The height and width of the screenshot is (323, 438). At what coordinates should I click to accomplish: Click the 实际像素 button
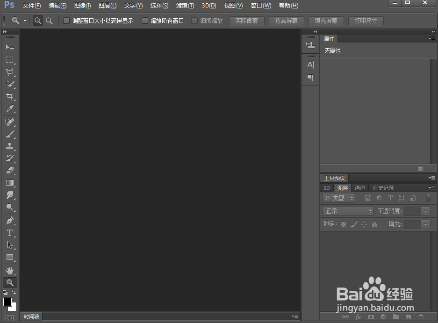246,21
